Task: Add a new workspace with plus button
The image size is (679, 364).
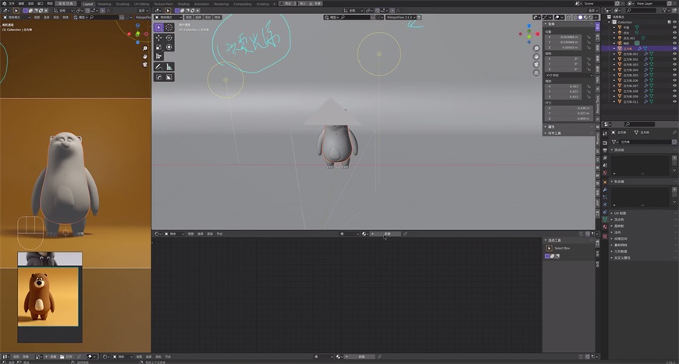Action: pos(274,4)
